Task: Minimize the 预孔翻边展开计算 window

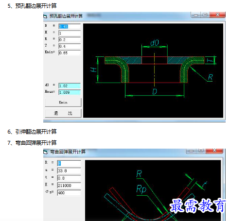Action: coord(196,15)
